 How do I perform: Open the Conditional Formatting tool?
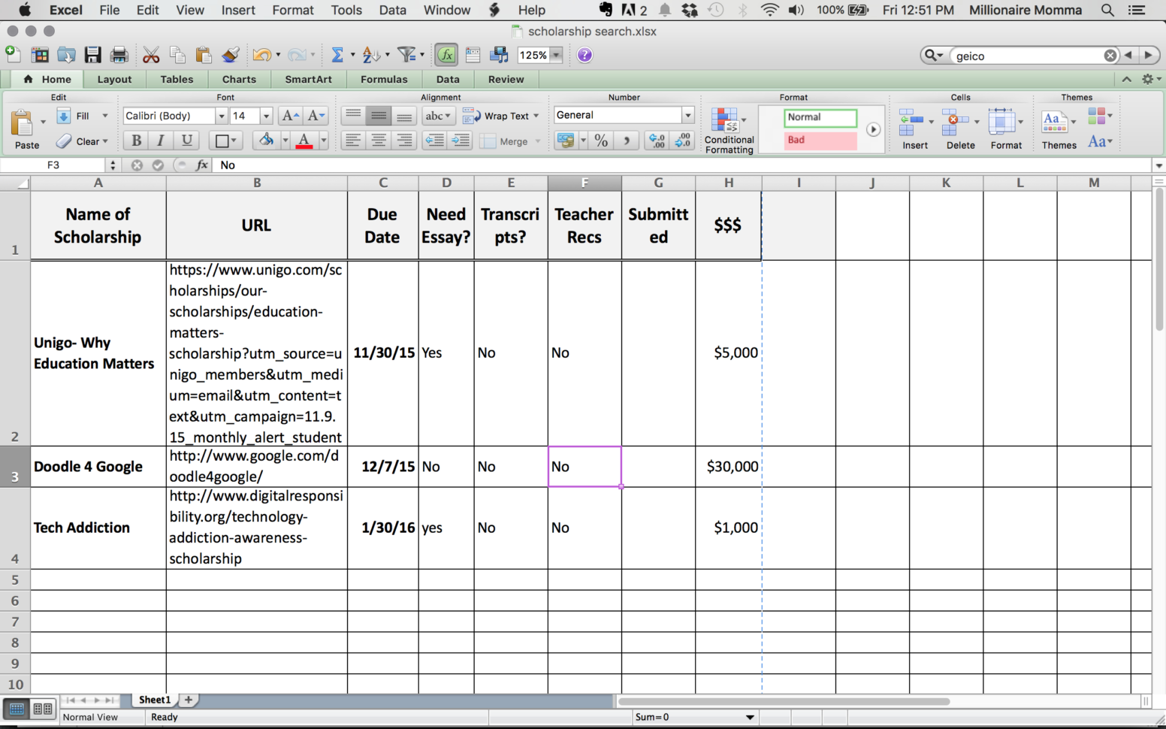(728, 130)
